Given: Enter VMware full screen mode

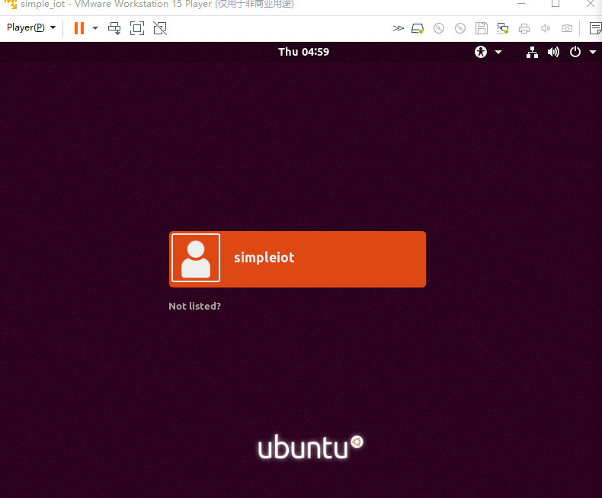Looking at the screenshot, I should coord(137,28).
